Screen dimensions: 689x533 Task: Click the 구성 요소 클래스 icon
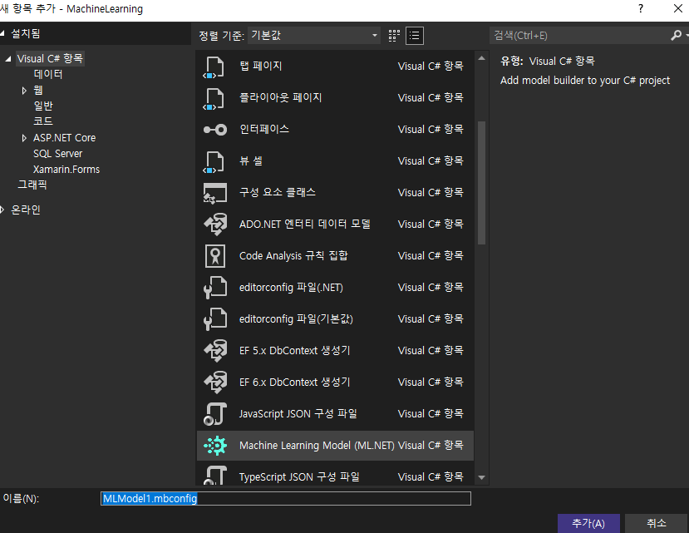(215, 194)
